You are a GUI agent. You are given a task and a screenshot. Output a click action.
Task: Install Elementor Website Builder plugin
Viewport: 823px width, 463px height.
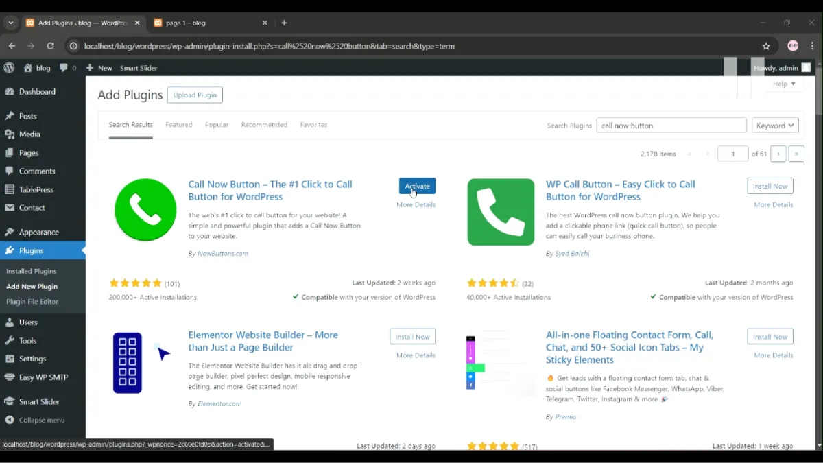[412, 337]
